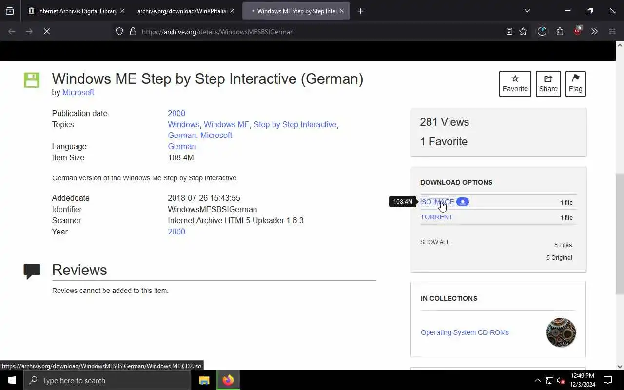This screenshot has height=390, width=624.
Task: Open the Extensions puzzle icon
Action: point(560,31)
